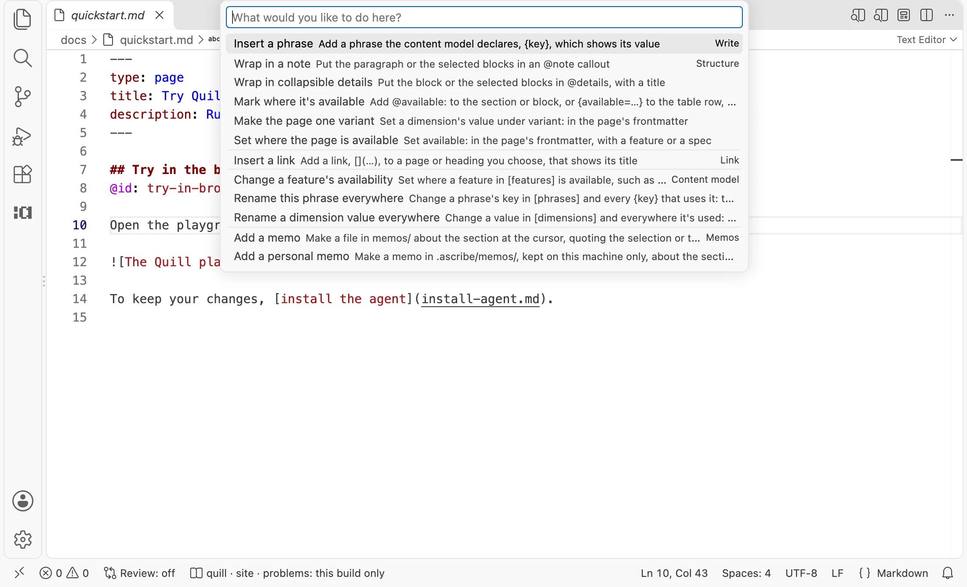Choose Add a personal memo
The height and width of the screenshot is (587, 967).
point(484,256)
